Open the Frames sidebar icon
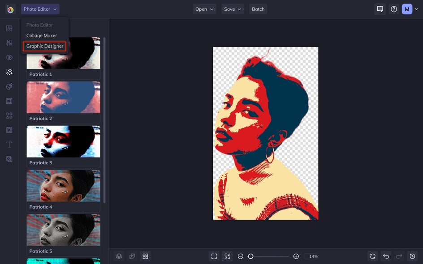Viewport: 423px width, 264px height. coord(9,101)
